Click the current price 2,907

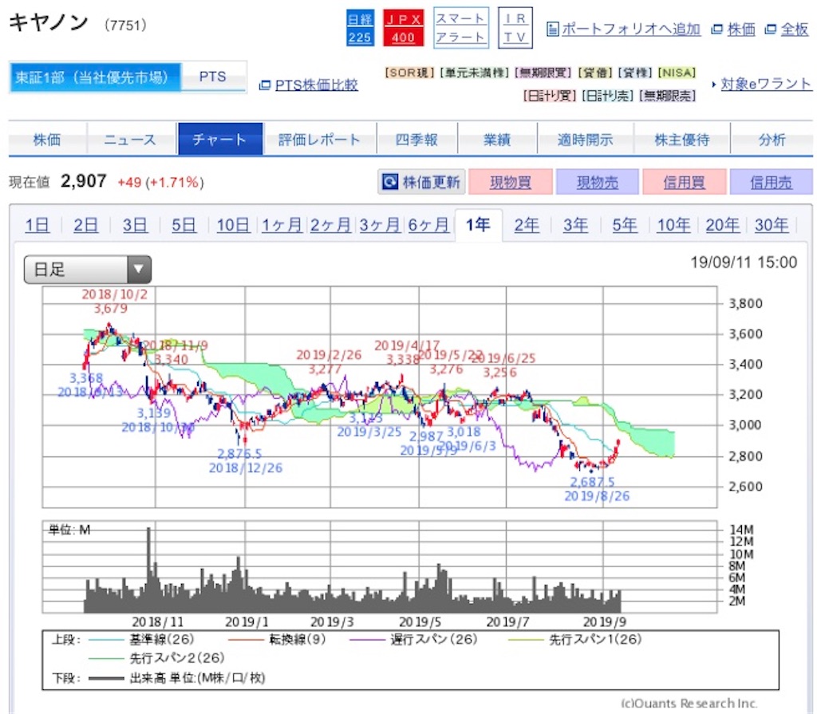83,181
